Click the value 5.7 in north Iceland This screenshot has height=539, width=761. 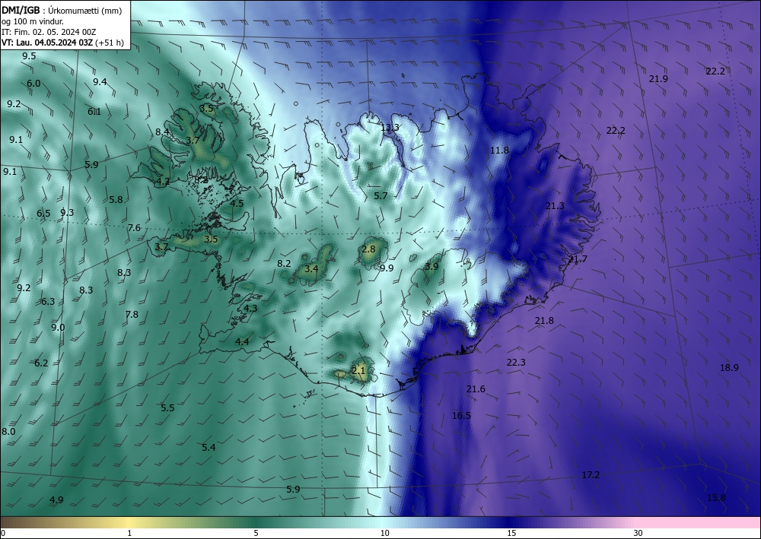(380, 196)
